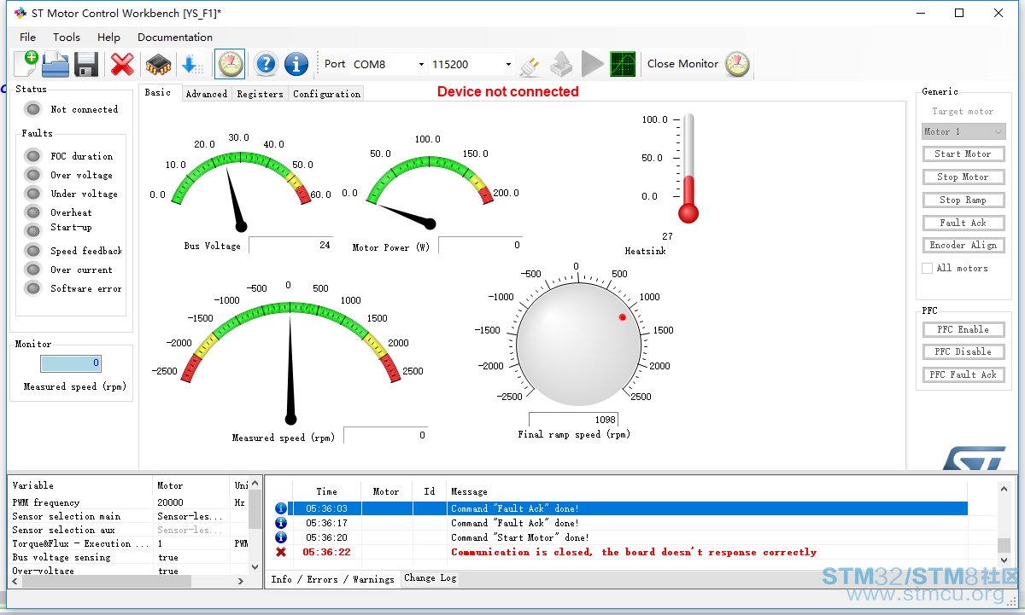Image resolution: width=1025 pixels, height=615 pixels.
Task: Select the Sensor selection main row
Action: tap(128, 516)
